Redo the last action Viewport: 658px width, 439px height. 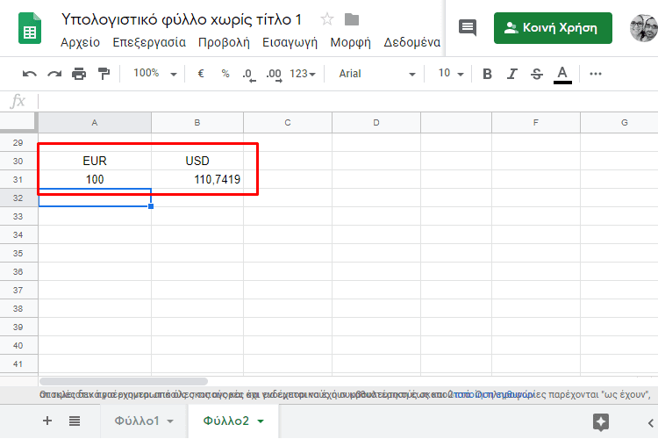point(54,74)
